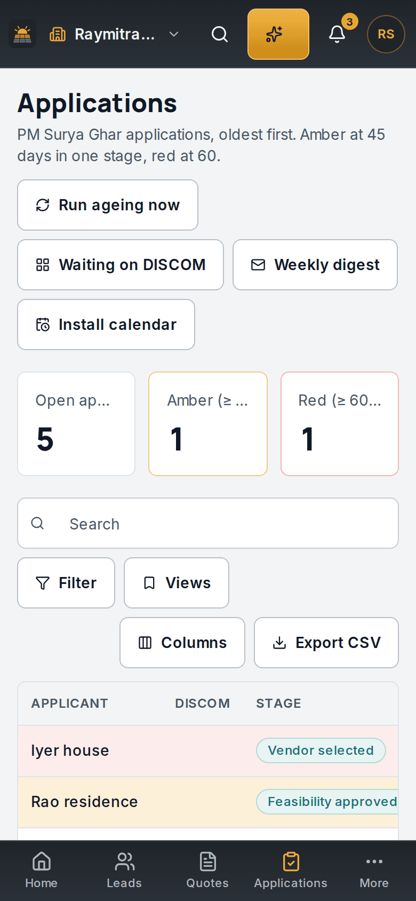416x901 pixels.
Task: Send the Weekly digest
Action: tap(315, 265)
